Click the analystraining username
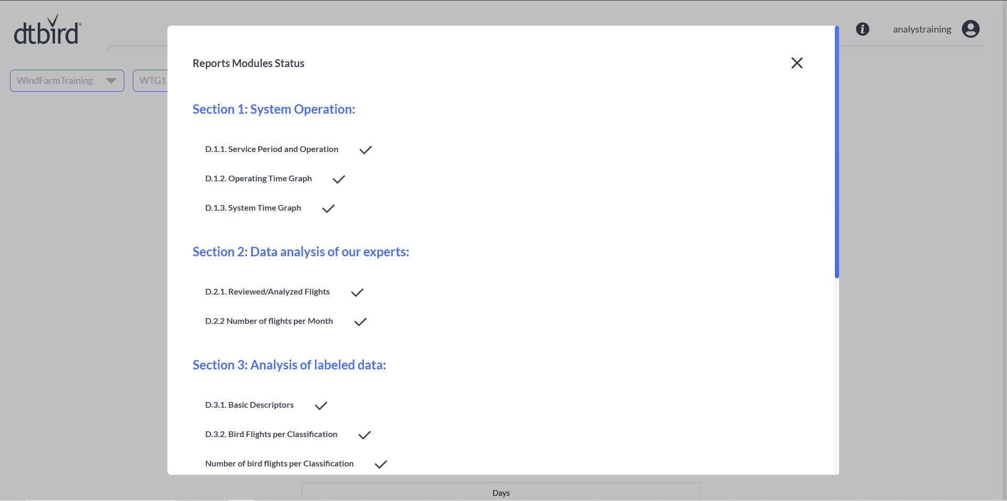 tap(921, 29)
